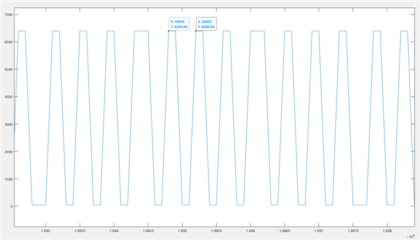Viewport: 420px width, 240px height.
Task: Click the 1.8975 x-axis tick label
Action: pyautogui.click(x=353, y=231)
